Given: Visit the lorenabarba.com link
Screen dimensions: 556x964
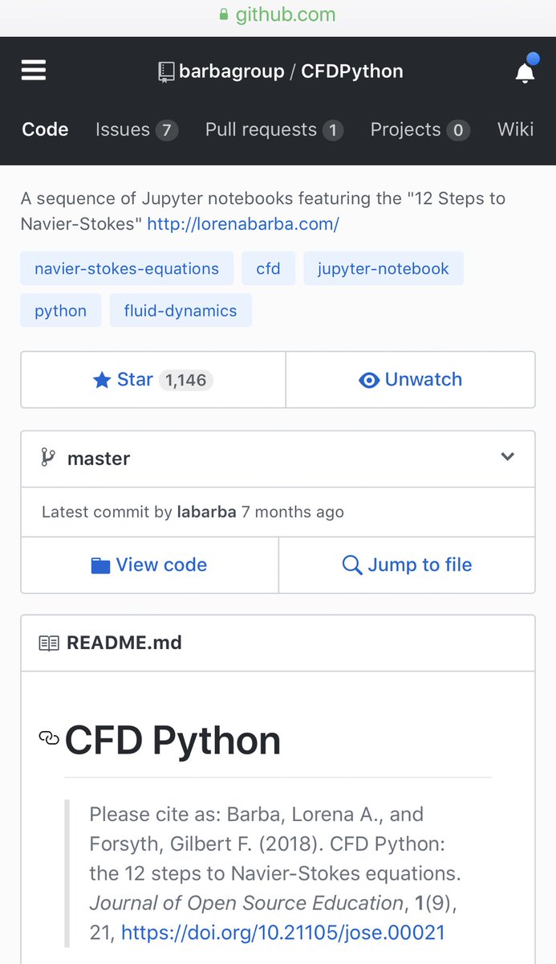Looking at the screenshot, I should (x=243, y=224).
